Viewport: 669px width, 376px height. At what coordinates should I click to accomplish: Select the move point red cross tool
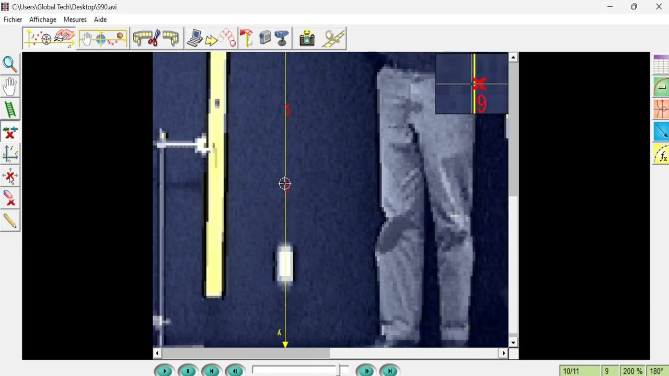coord(10,176)
